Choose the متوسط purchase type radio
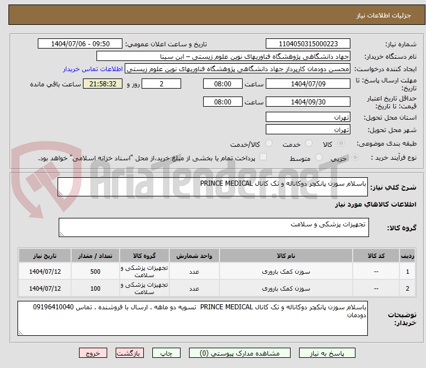This screenshot has width=426, height=368. 319,157
